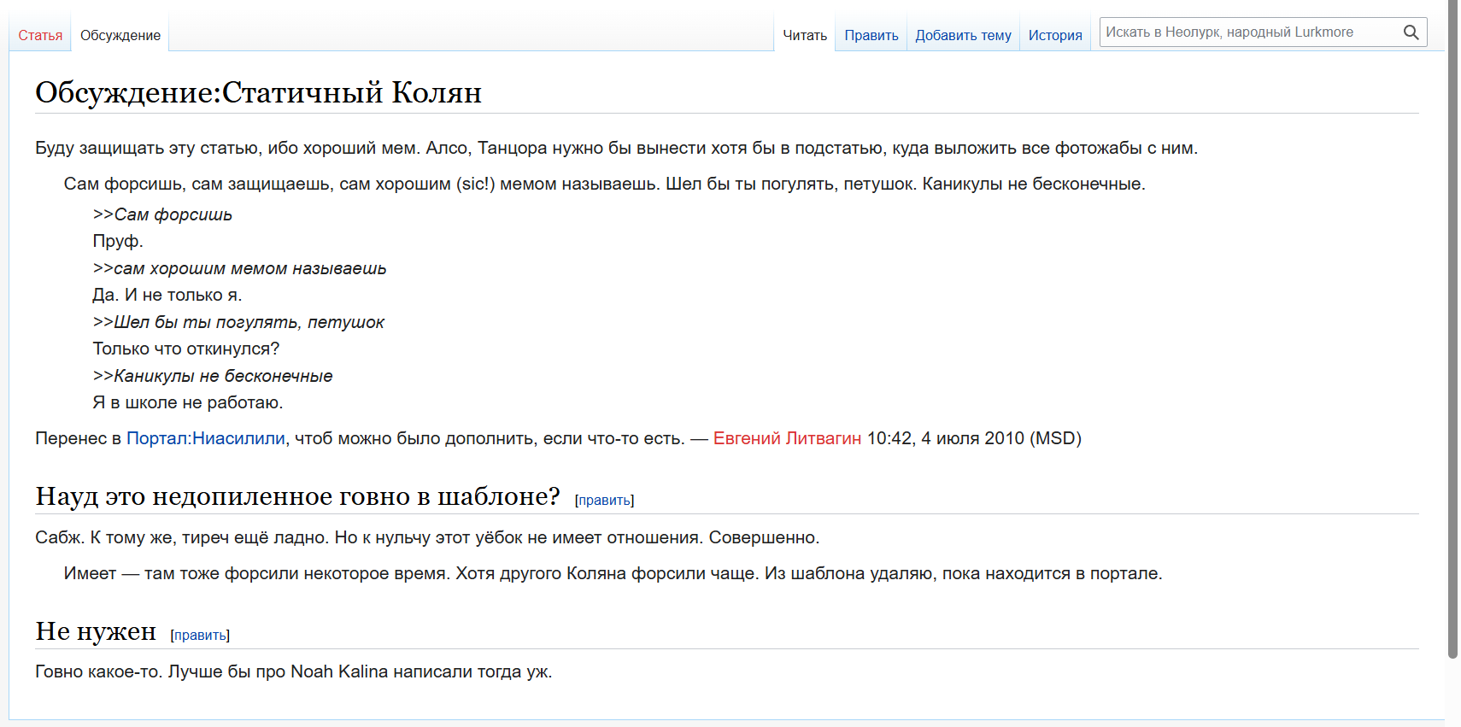
Task: Click the page title Обсуждение:Статичный Колян
Action: tap(258, 92)
